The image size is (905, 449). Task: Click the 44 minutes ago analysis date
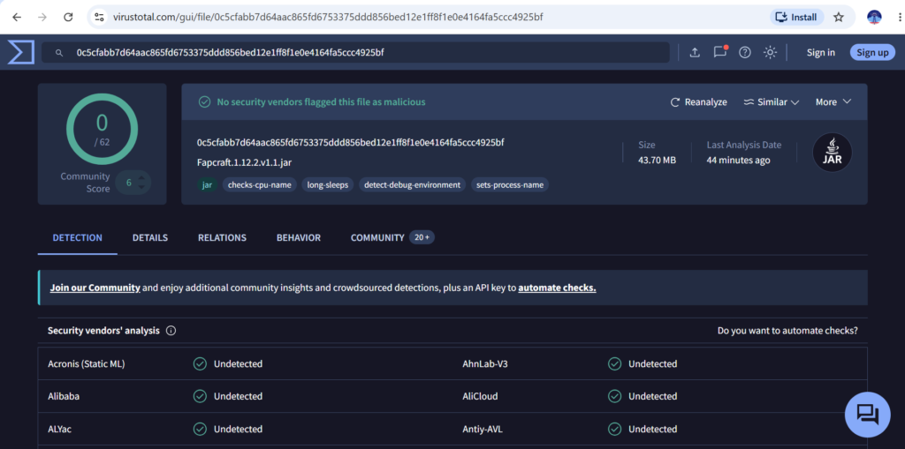738,161
